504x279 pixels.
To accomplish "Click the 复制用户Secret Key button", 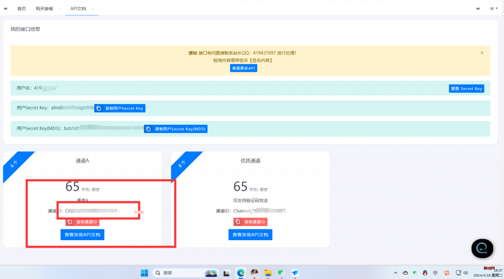I will tap(120, 108).
